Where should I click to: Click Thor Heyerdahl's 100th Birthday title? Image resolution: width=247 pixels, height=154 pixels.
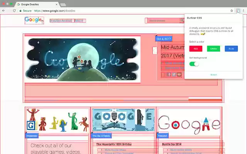tap(114, 144)
